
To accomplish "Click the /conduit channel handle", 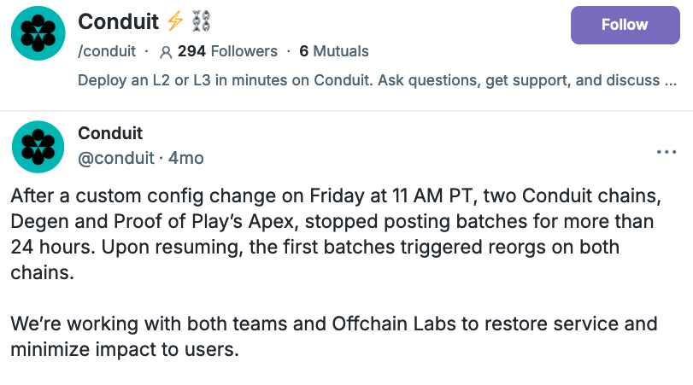I will [107, 51].
